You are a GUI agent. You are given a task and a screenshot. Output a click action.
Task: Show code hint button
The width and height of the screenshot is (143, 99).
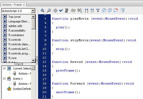tap(74, 10)
